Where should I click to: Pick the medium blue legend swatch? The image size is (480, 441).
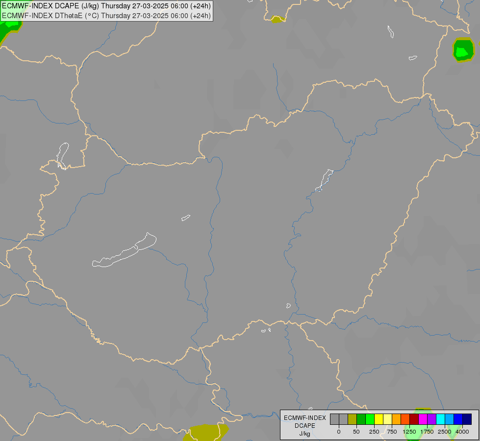[458, 419]
